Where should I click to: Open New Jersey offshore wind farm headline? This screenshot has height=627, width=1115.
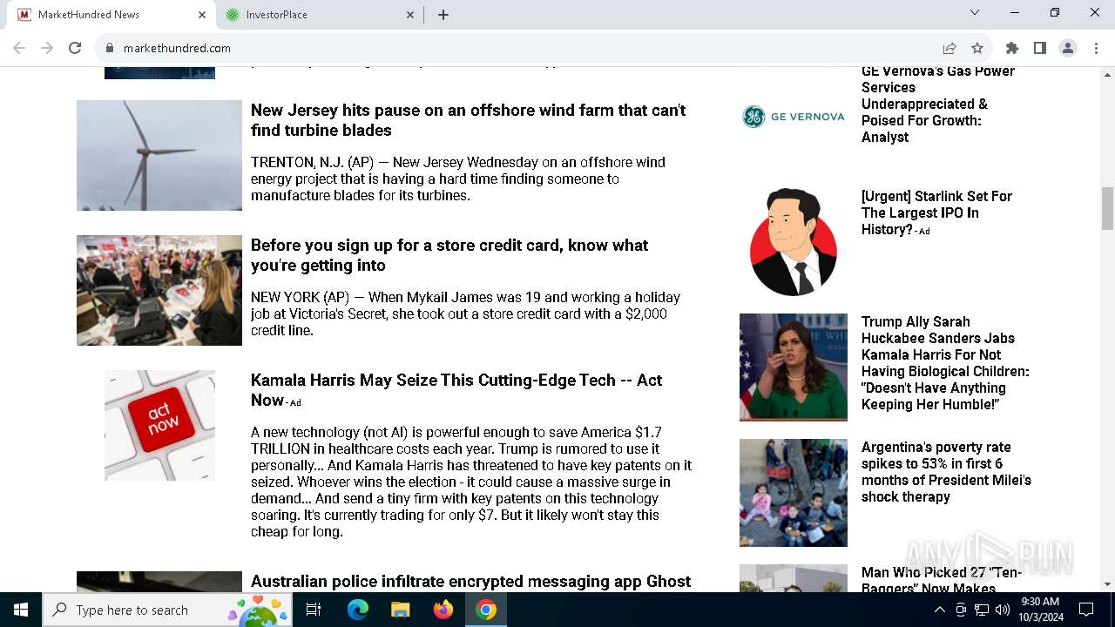469,120
